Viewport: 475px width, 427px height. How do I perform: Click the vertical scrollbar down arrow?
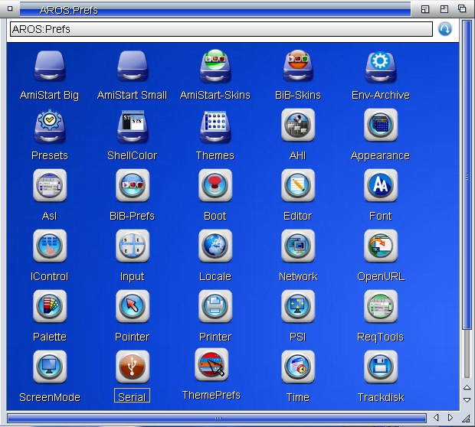pyautogui.click(x=467, y=399)
